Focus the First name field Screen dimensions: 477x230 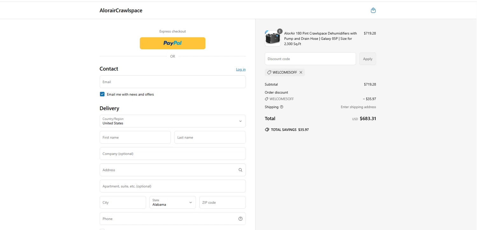[135, 137]
